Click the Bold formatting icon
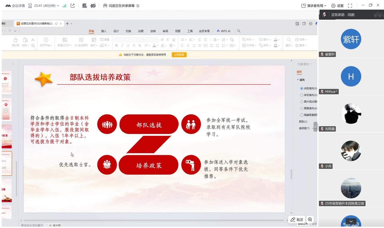384x228 pixels. 116,46
